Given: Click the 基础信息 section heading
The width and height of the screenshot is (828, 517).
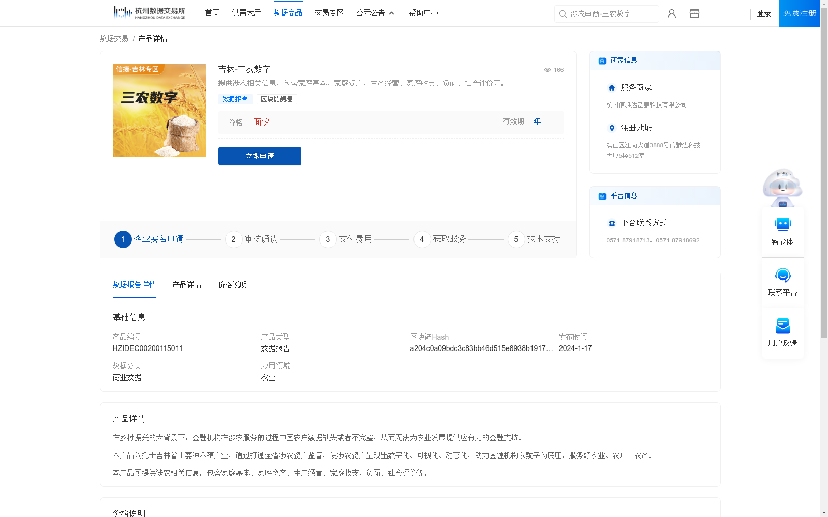Looking at the screenshot, I should click(x=129, y=317).
